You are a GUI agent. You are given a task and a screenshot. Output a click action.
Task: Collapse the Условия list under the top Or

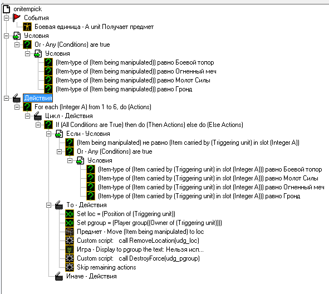[27, 53]
